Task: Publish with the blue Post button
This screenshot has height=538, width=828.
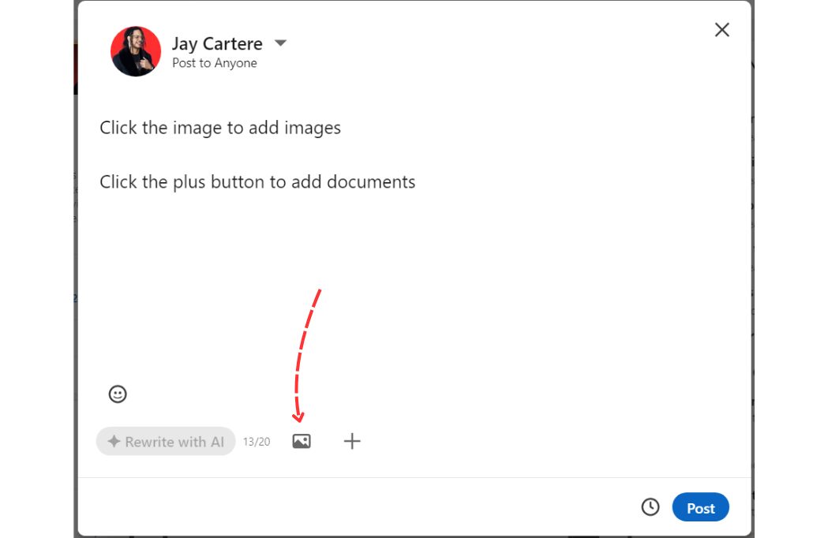Action: point(700,507)
